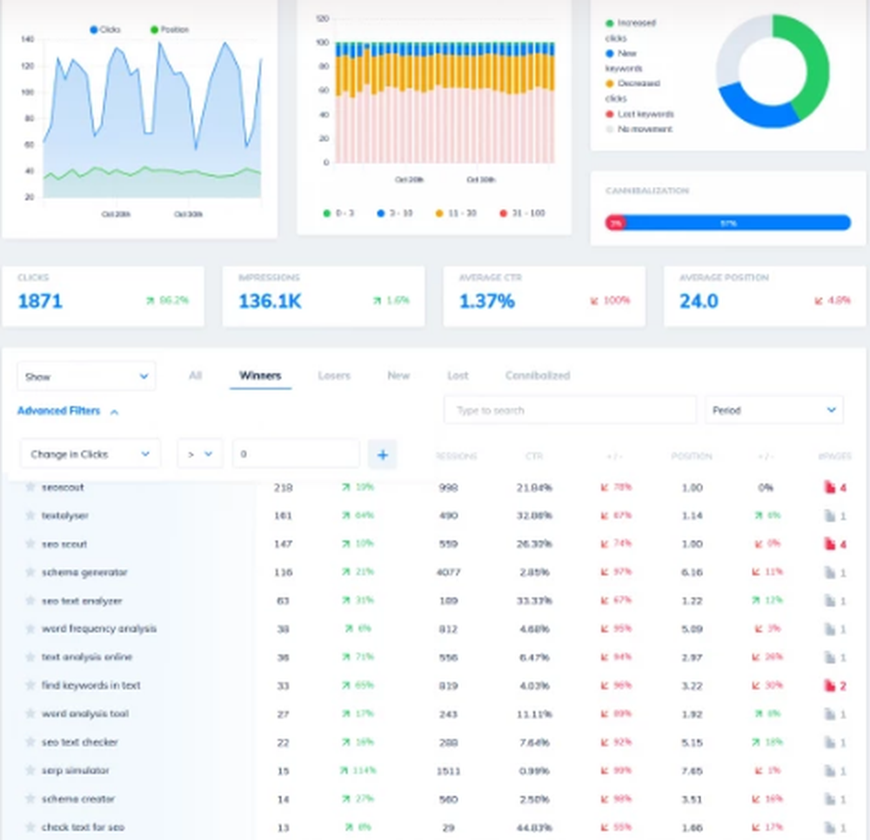Screen dimensions: 870x840
Task: Click the Average Position 24.0 card
Action: tap(765, 296)
